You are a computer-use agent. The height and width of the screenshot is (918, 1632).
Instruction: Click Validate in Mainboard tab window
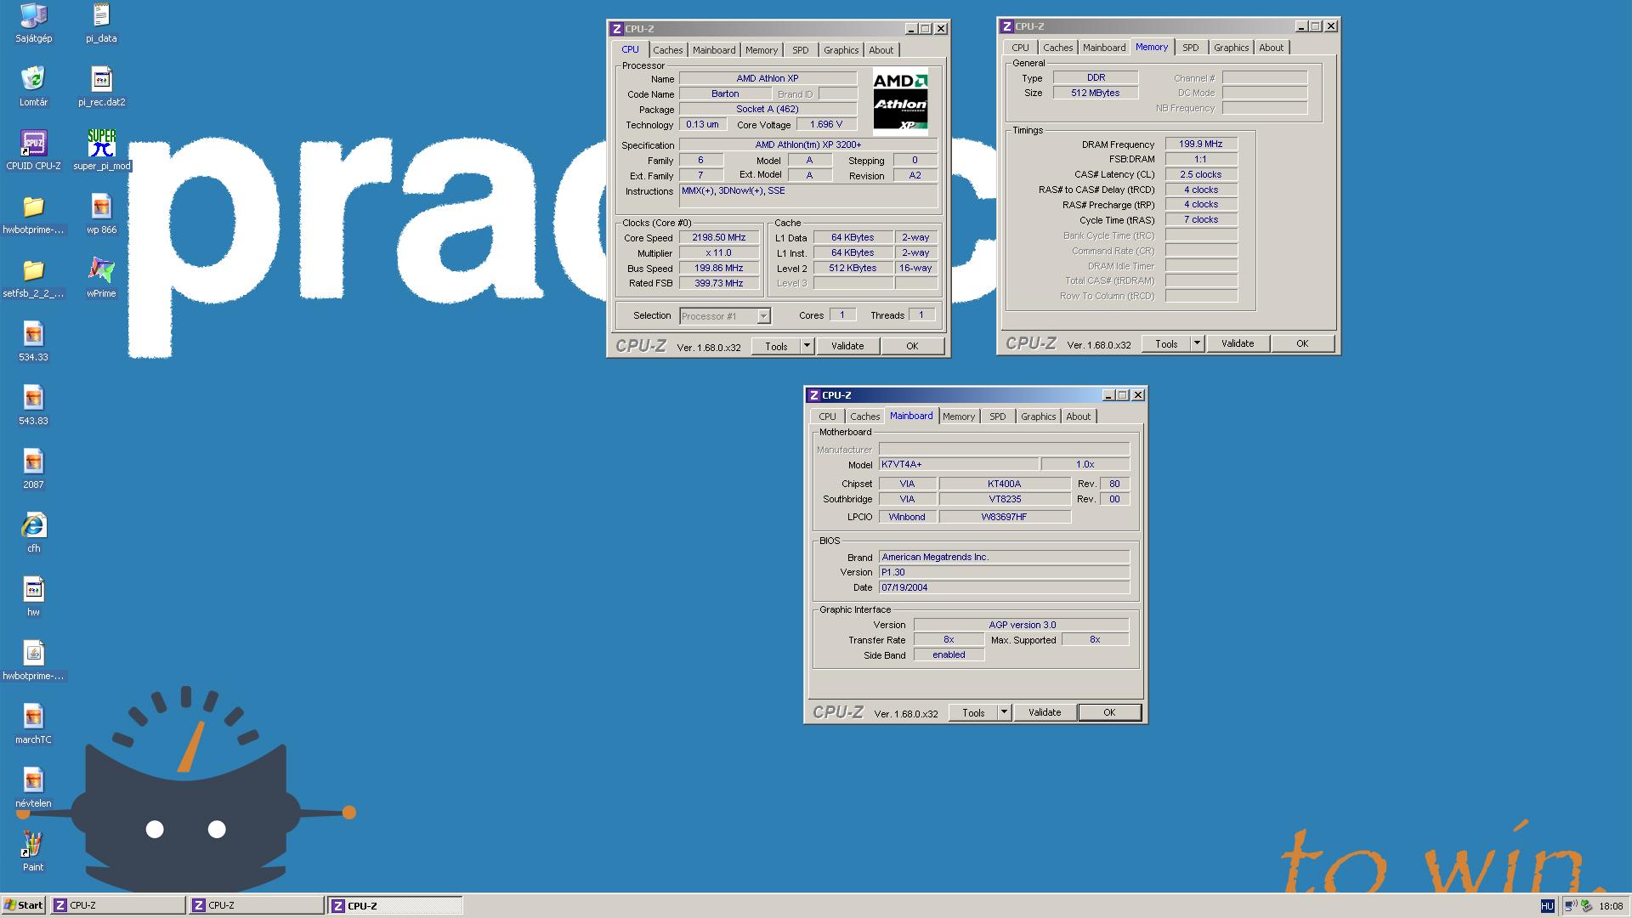coord(1045,712)
